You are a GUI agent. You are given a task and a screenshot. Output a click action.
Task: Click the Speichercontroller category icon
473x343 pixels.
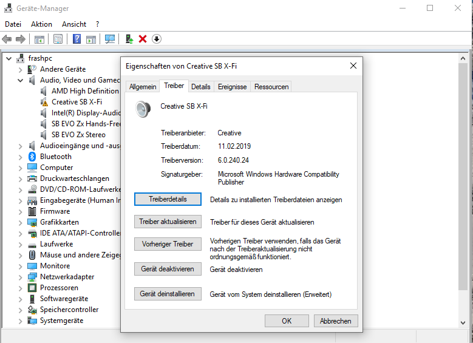point(32,310)
